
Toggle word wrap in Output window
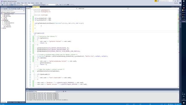click(65, 91)
